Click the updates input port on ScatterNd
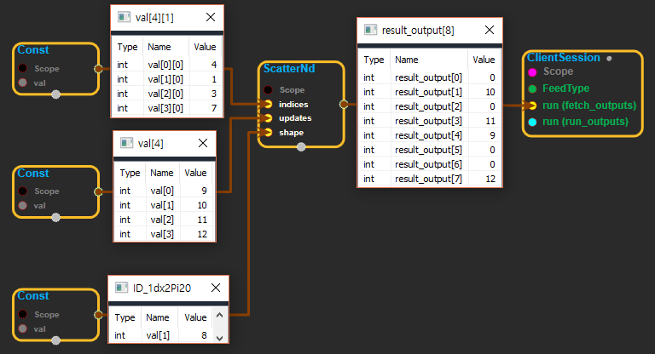 269,118
